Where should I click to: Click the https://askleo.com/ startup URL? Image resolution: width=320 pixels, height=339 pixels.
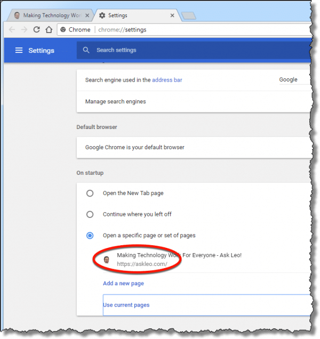tap(142, 264)
